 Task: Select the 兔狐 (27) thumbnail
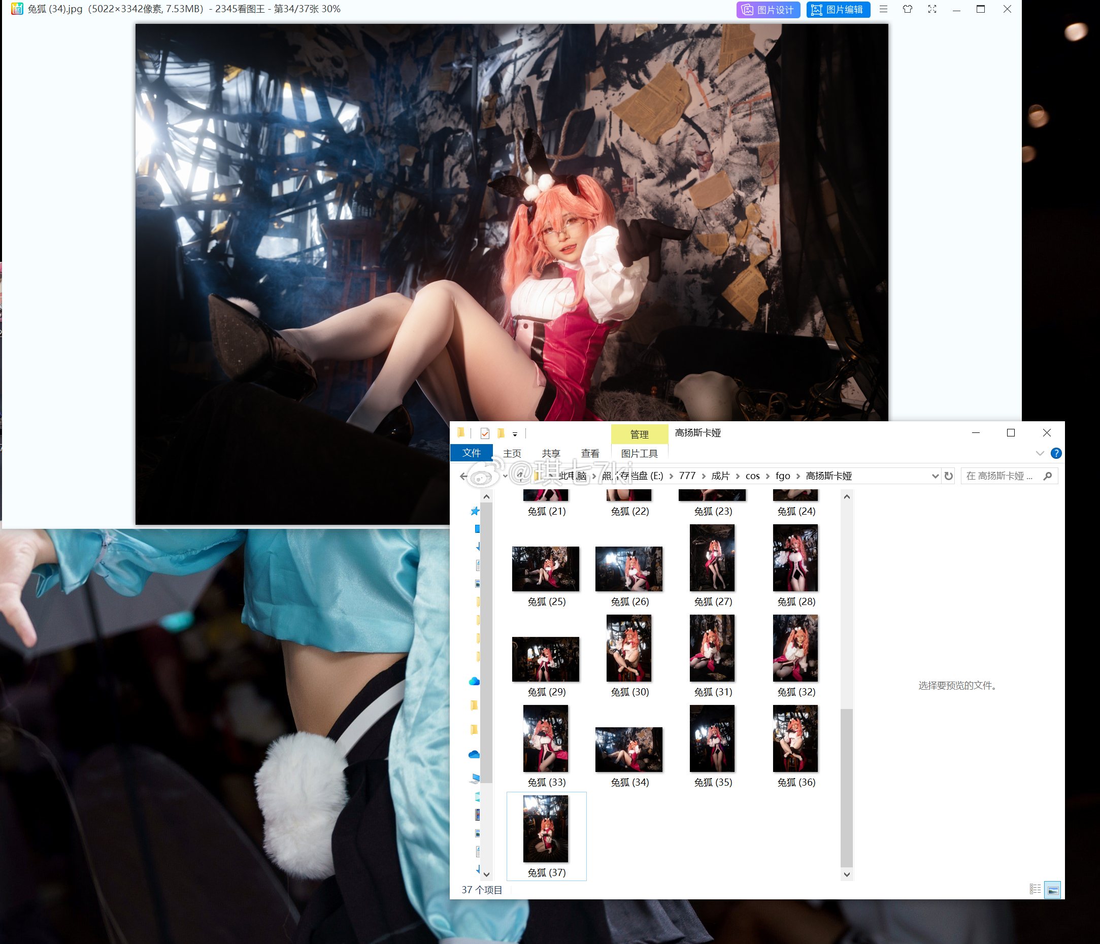[712, 557]
